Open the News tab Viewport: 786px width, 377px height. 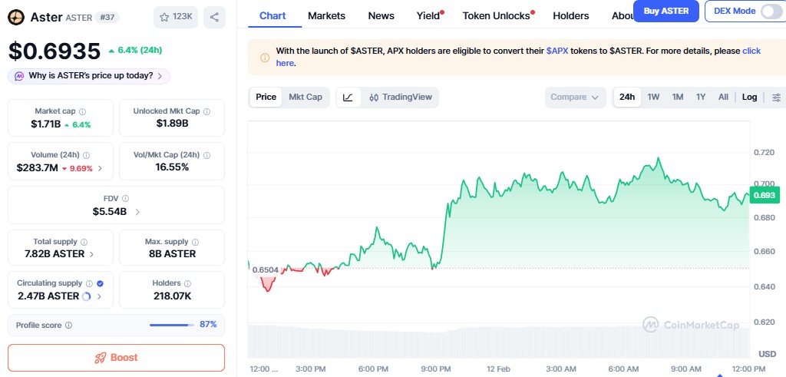coord(381,15)
